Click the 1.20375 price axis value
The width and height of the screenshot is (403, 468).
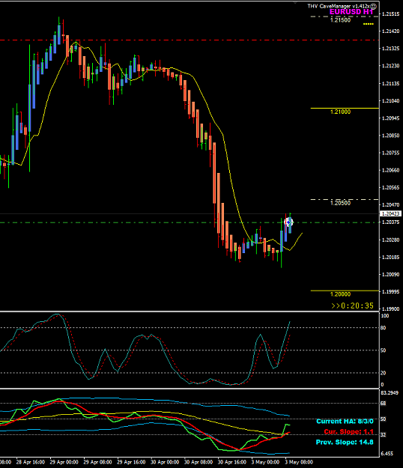pos(391,222)
